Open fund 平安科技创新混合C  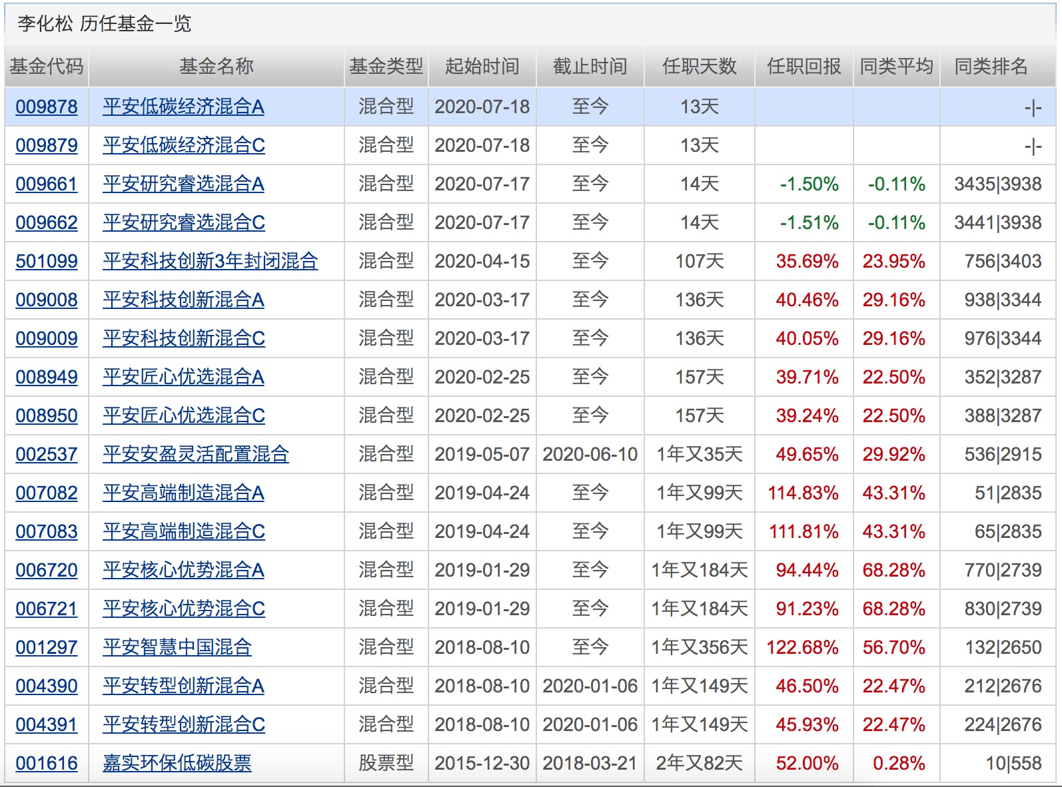pos(184,338)
